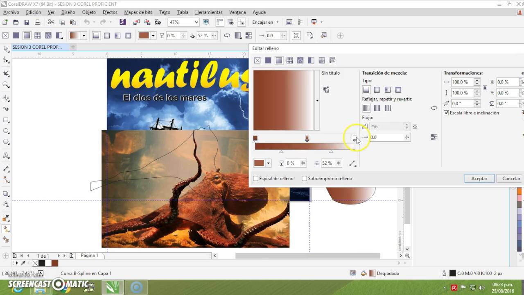
Task: Open the 47% zoom level dropdown
Action: tap(196, 22)
